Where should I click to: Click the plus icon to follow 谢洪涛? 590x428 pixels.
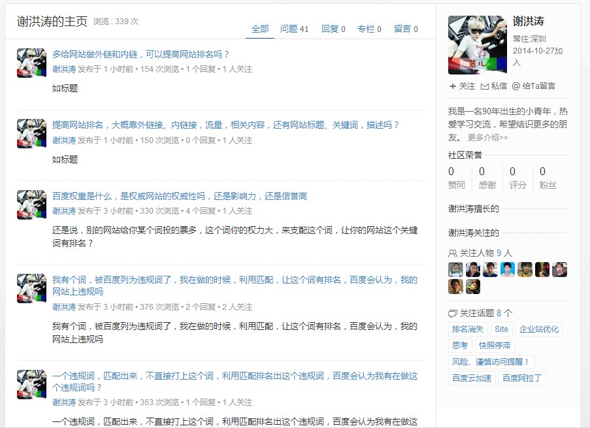453,86
